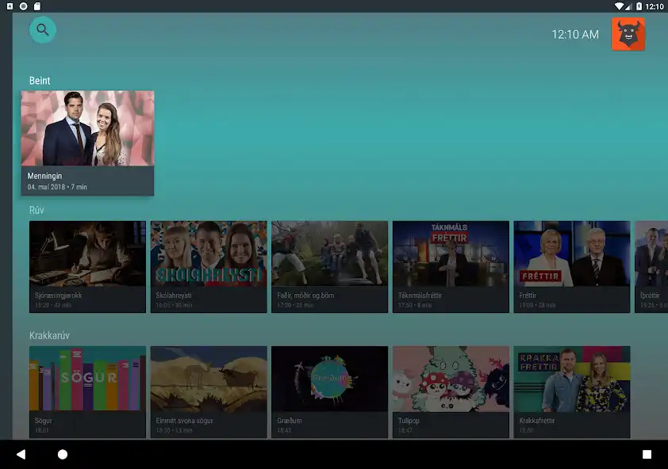Open the Skólahreysti programme card

(x=209, y=267)
